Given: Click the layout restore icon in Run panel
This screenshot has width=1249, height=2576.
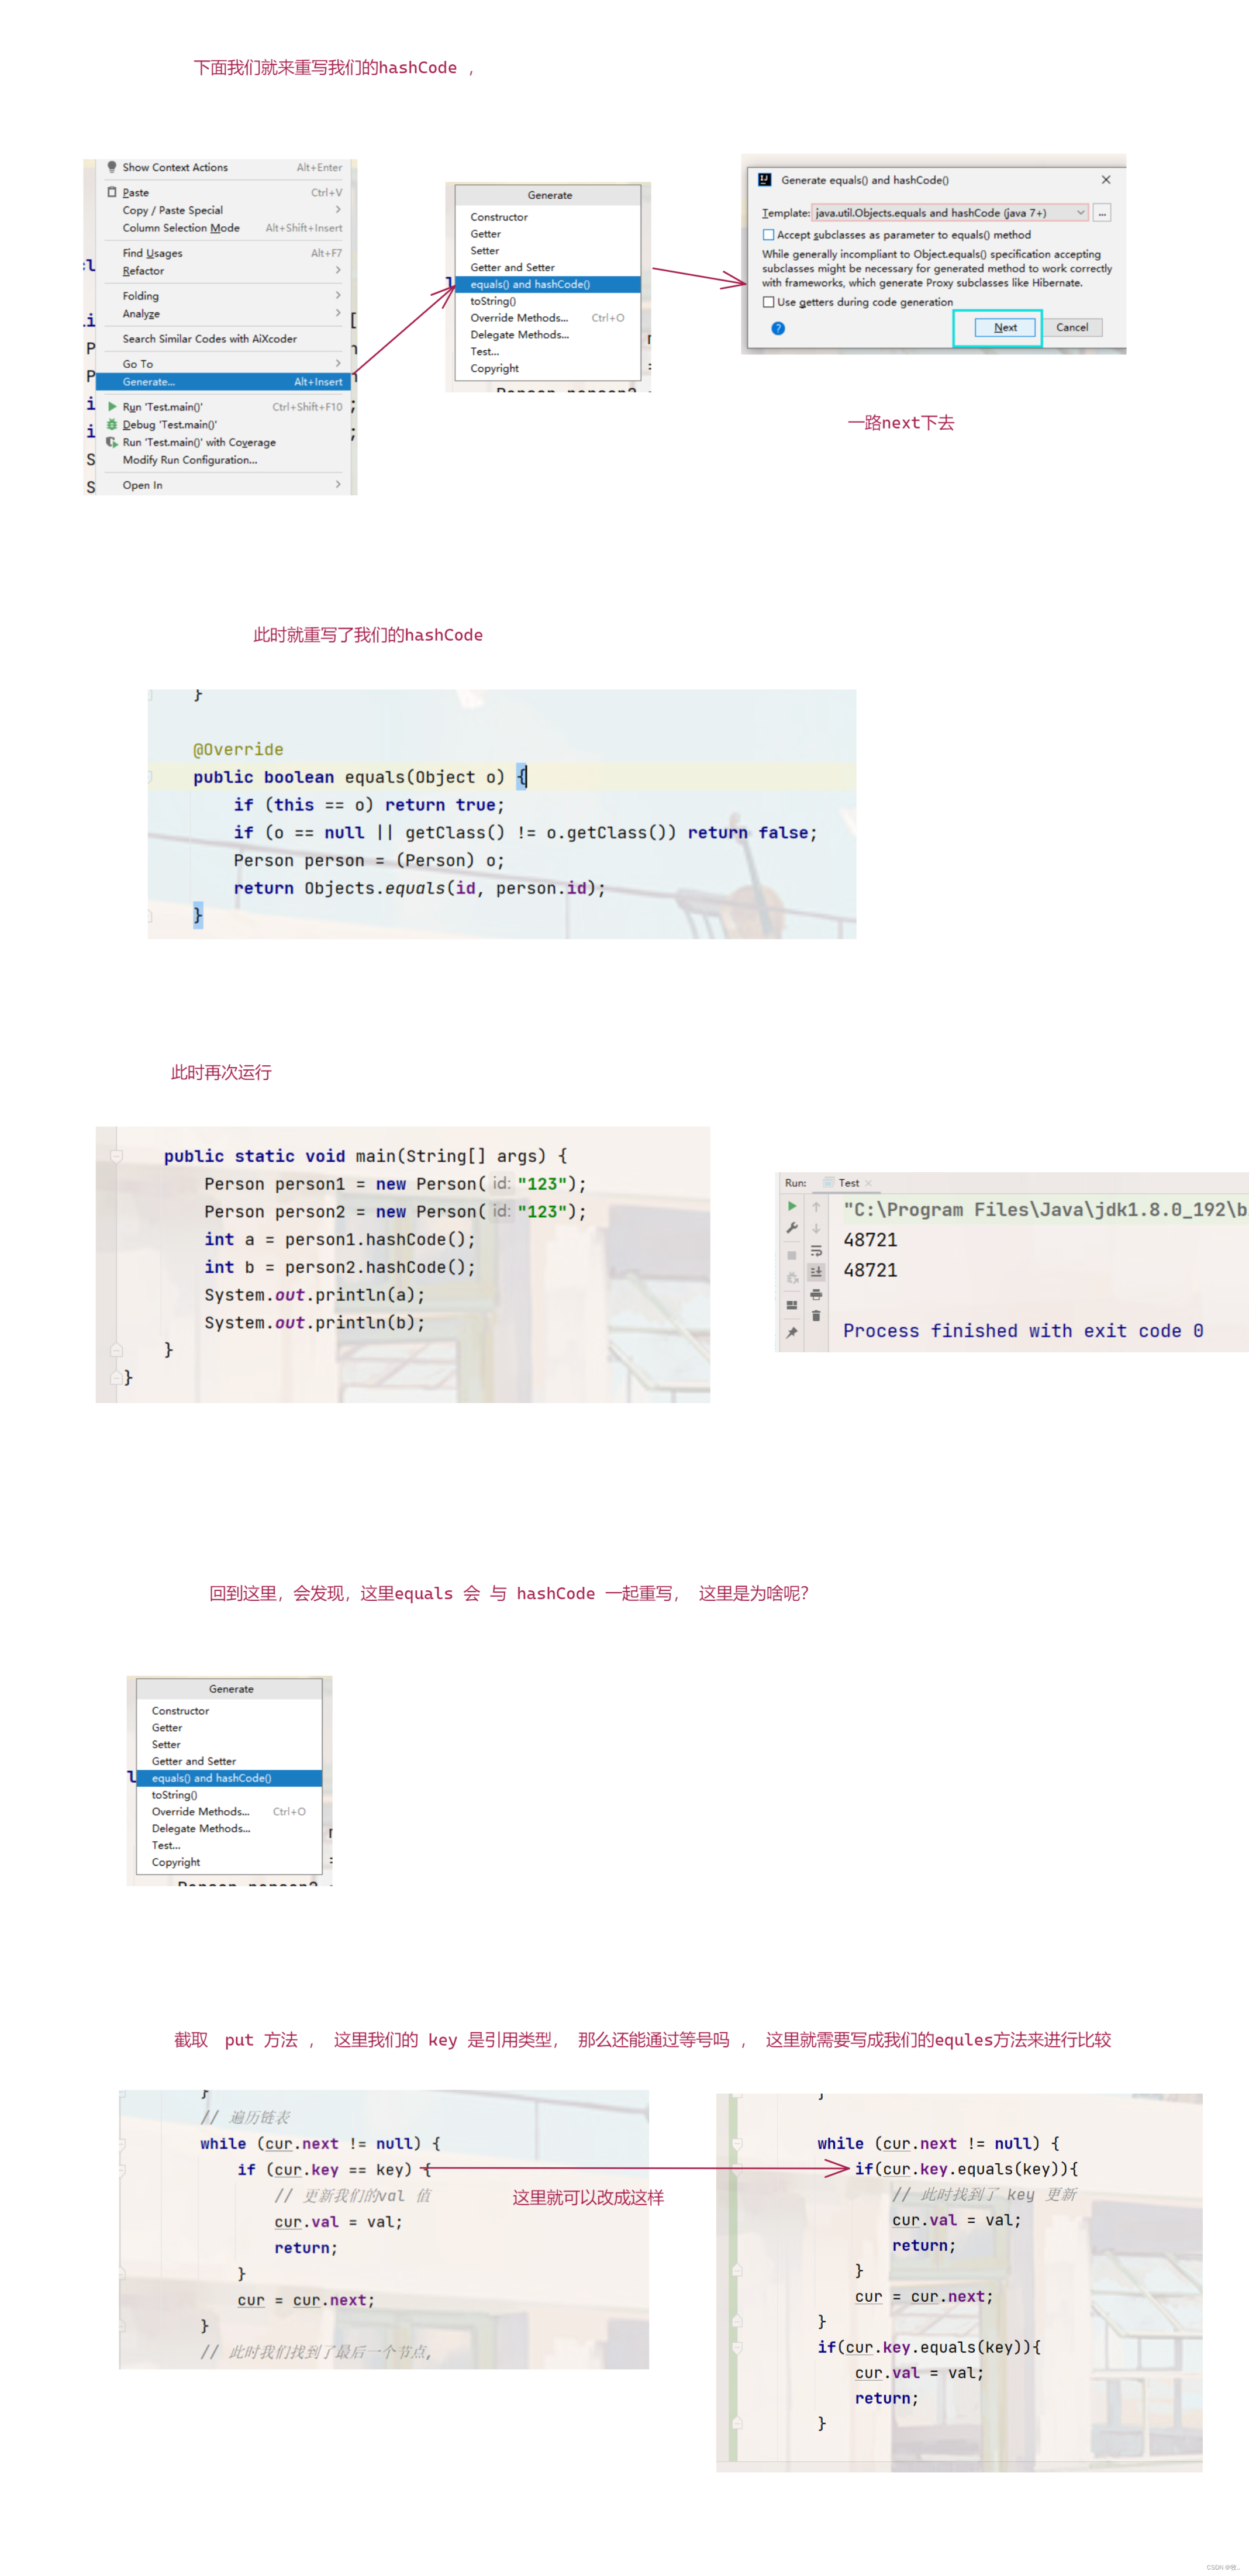Looking at the screenshot, I should (x=792, y=1304).
